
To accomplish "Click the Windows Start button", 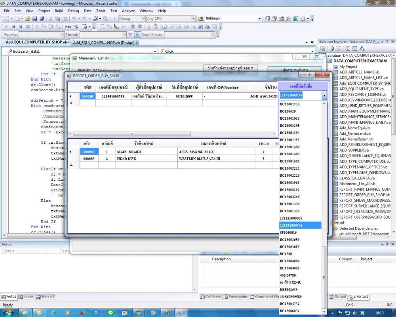I will pyautogui.click(x=8, y=313).
